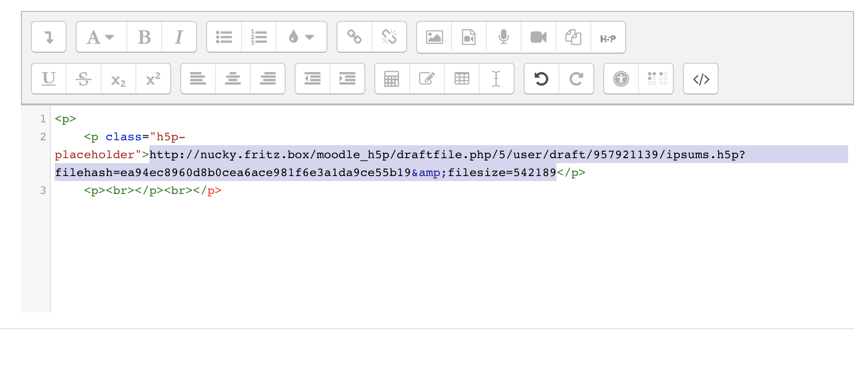
Task: Apply subscript formatting
Action: (118, 79)
